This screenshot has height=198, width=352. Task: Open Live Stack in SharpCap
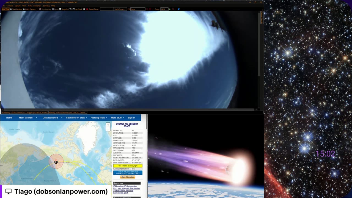(x=77, y=9)
